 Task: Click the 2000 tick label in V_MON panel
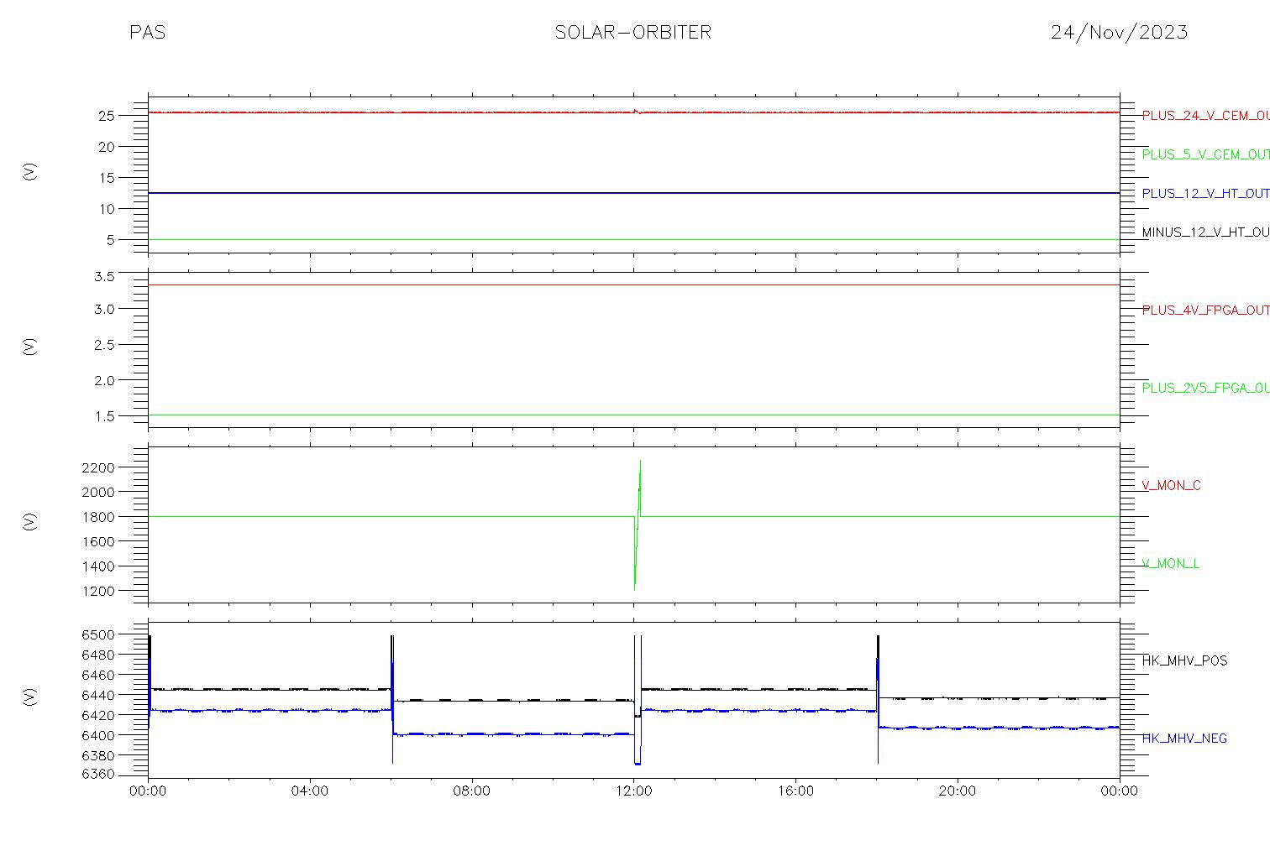(98, 492)
